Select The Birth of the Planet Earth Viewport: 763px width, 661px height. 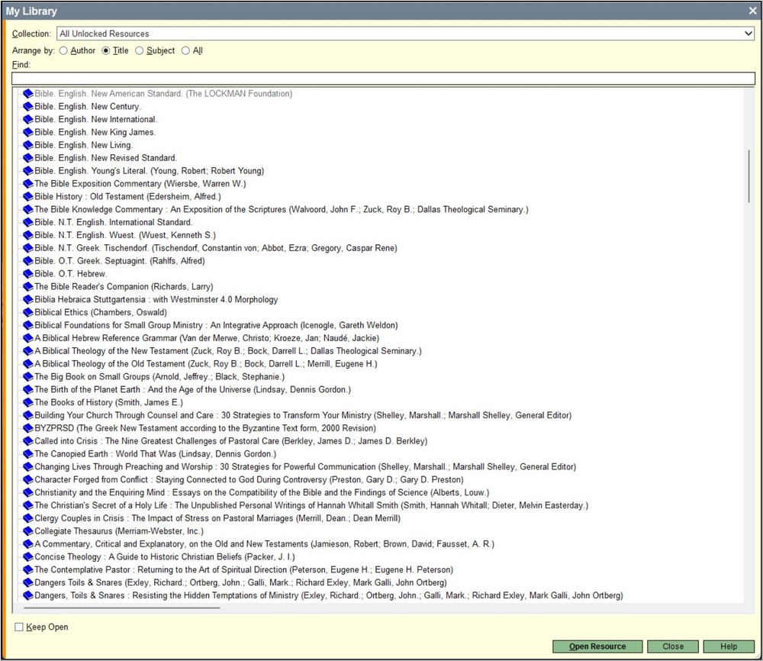(193, 389)
